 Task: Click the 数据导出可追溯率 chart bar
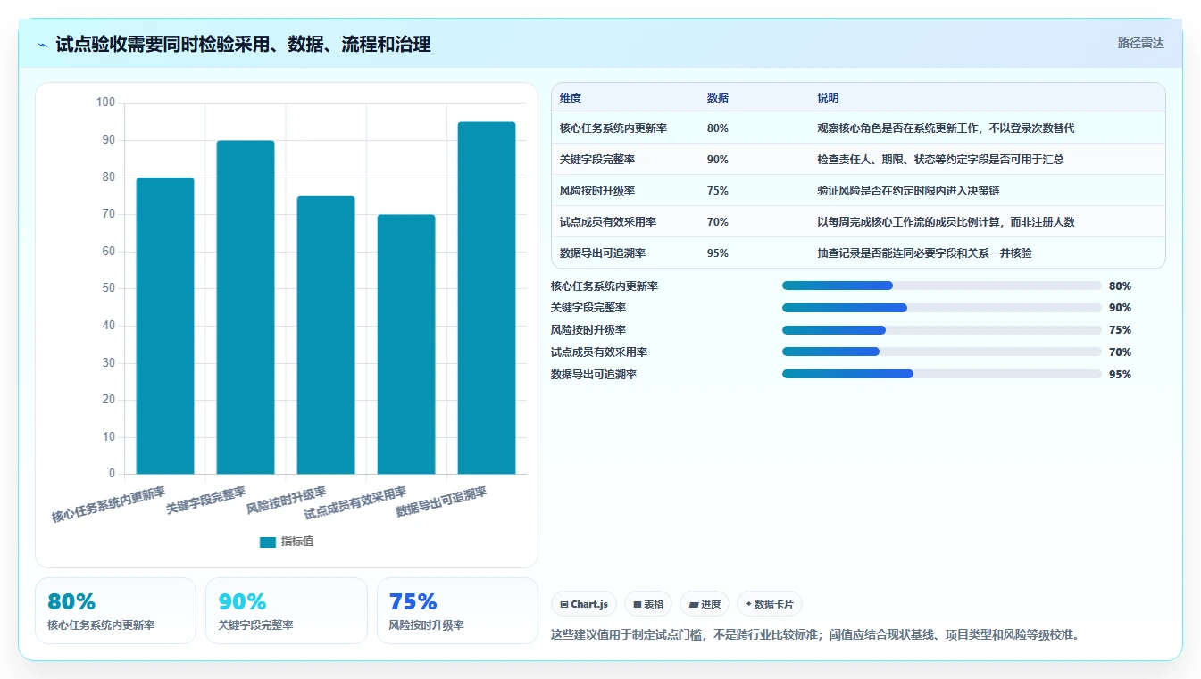click(x=487, y=298)
